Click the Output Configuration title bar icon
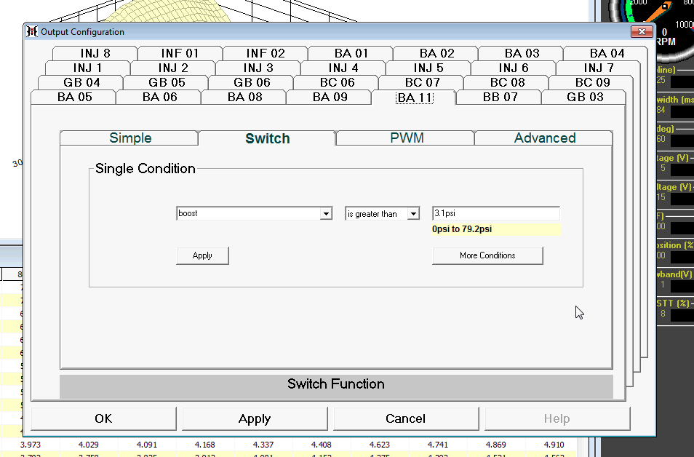This screenshot has height=457, width=694. [31, 32]
